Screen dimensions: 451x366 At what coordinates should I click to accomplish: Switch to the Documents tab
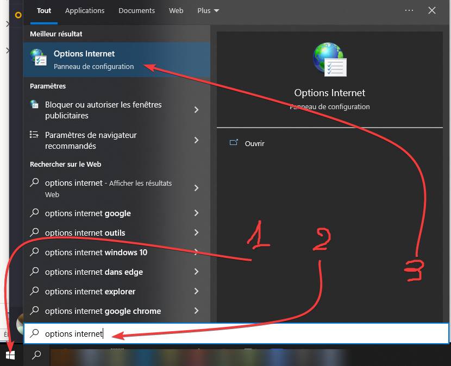(136, 11)
